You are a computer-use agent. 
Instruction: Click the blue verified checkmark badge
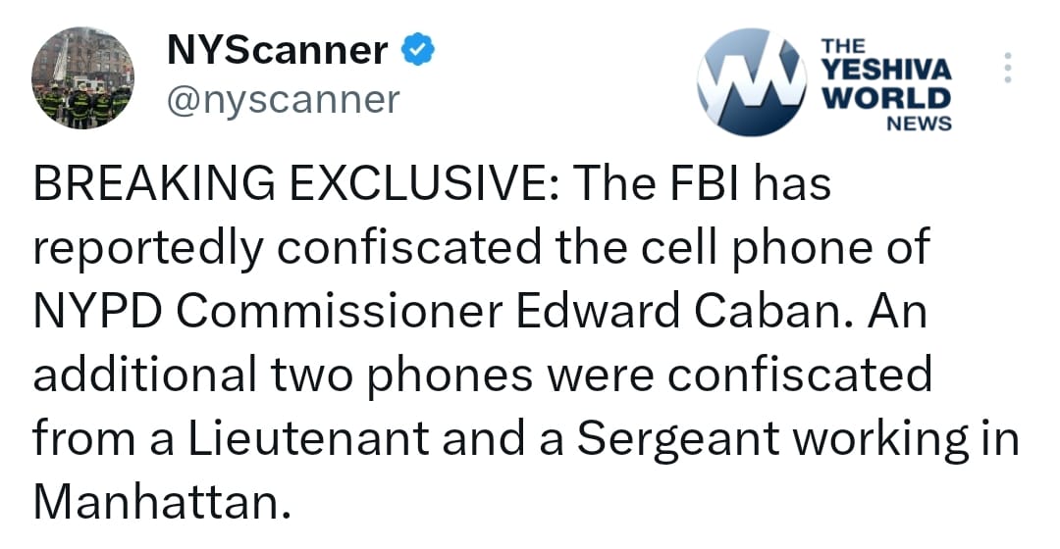point(418,50)
